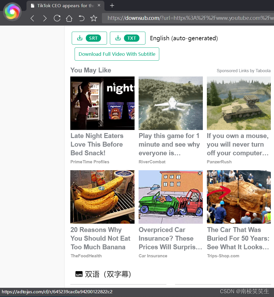Open a new tab with the plus icon
This screenshot has width=274, height=297.
click(112, 5)
